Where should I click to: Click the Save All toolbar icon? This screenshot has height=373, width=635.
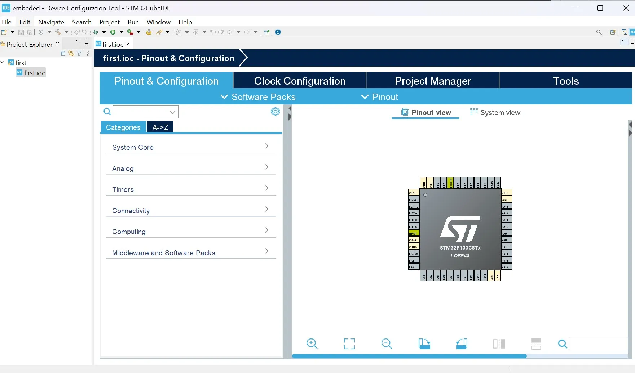click(30, 32)
